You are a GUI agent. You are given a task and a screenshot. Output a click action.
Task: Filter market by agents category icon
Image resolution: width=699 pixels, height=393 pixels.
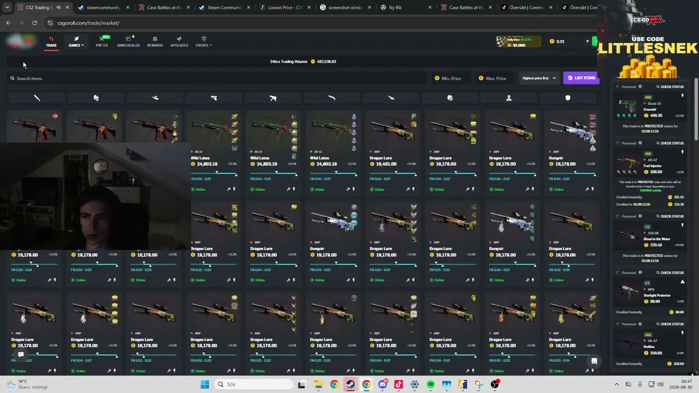pos(509,98)
